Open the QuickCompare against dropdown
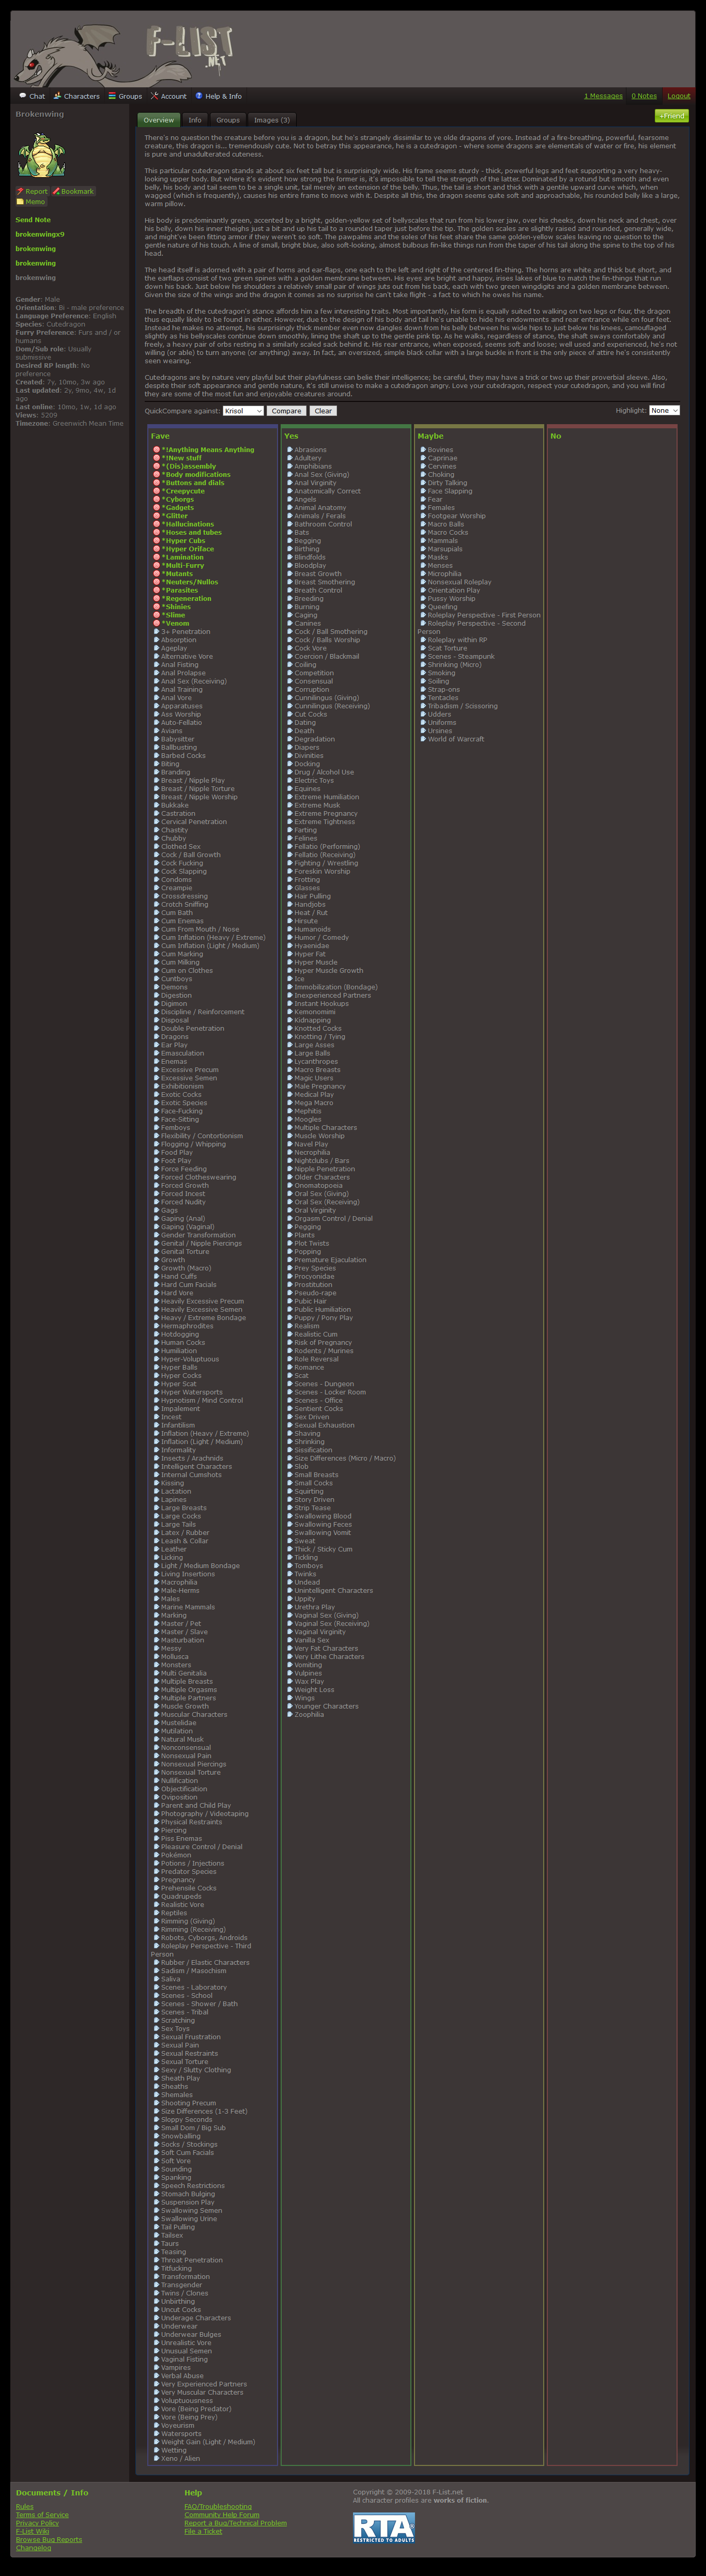 coord(243,411)
